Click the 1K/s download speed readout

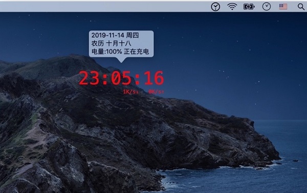pyautogui.click(x=131, y=92)
